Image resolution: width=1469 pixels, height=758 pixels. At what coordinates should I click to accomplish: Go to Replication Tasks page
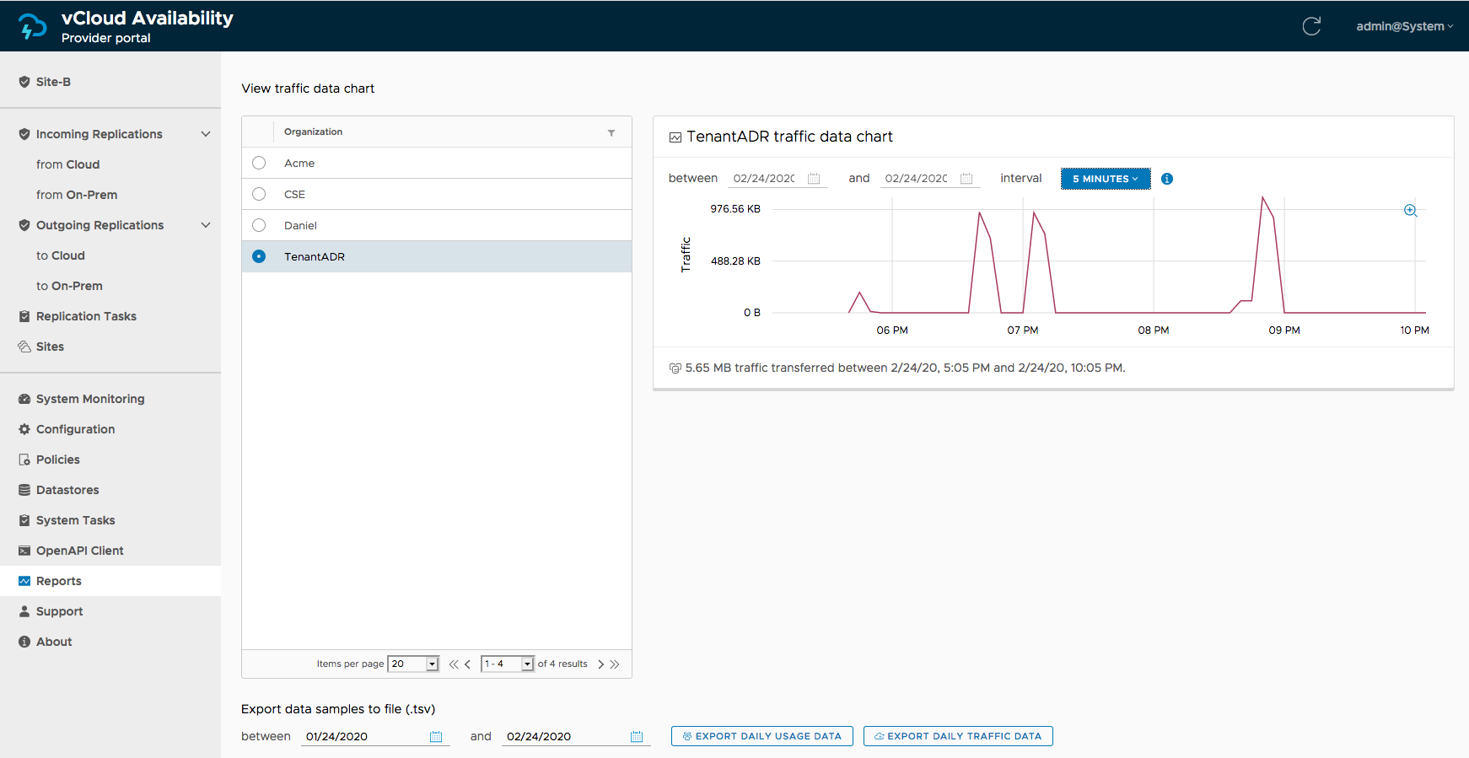point(86,316)
